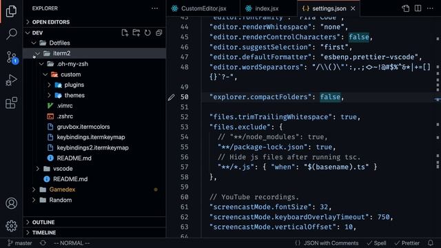
Task: Click the 750 keyboardOverlayTimeout value
Action: (x=383, y=217)
